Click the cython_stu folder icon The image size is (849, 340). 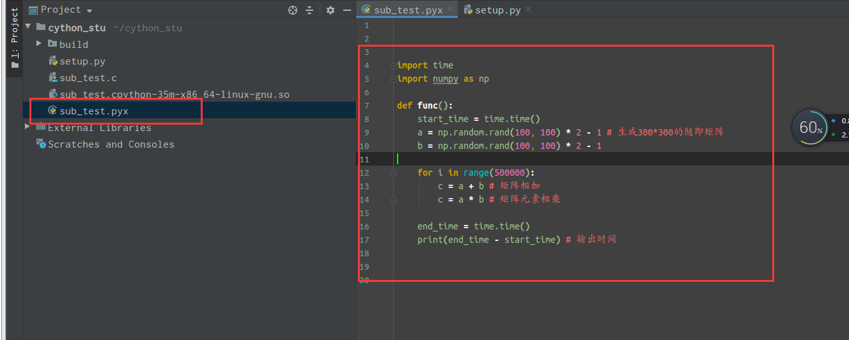pyautogui.click(x=42, y=27)
